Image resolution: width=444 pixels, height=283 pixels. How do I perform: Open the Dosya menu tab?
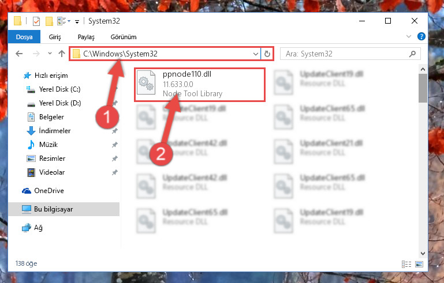24,37
